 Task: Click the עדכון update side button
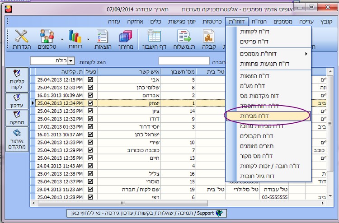click(x=17, y=101)
